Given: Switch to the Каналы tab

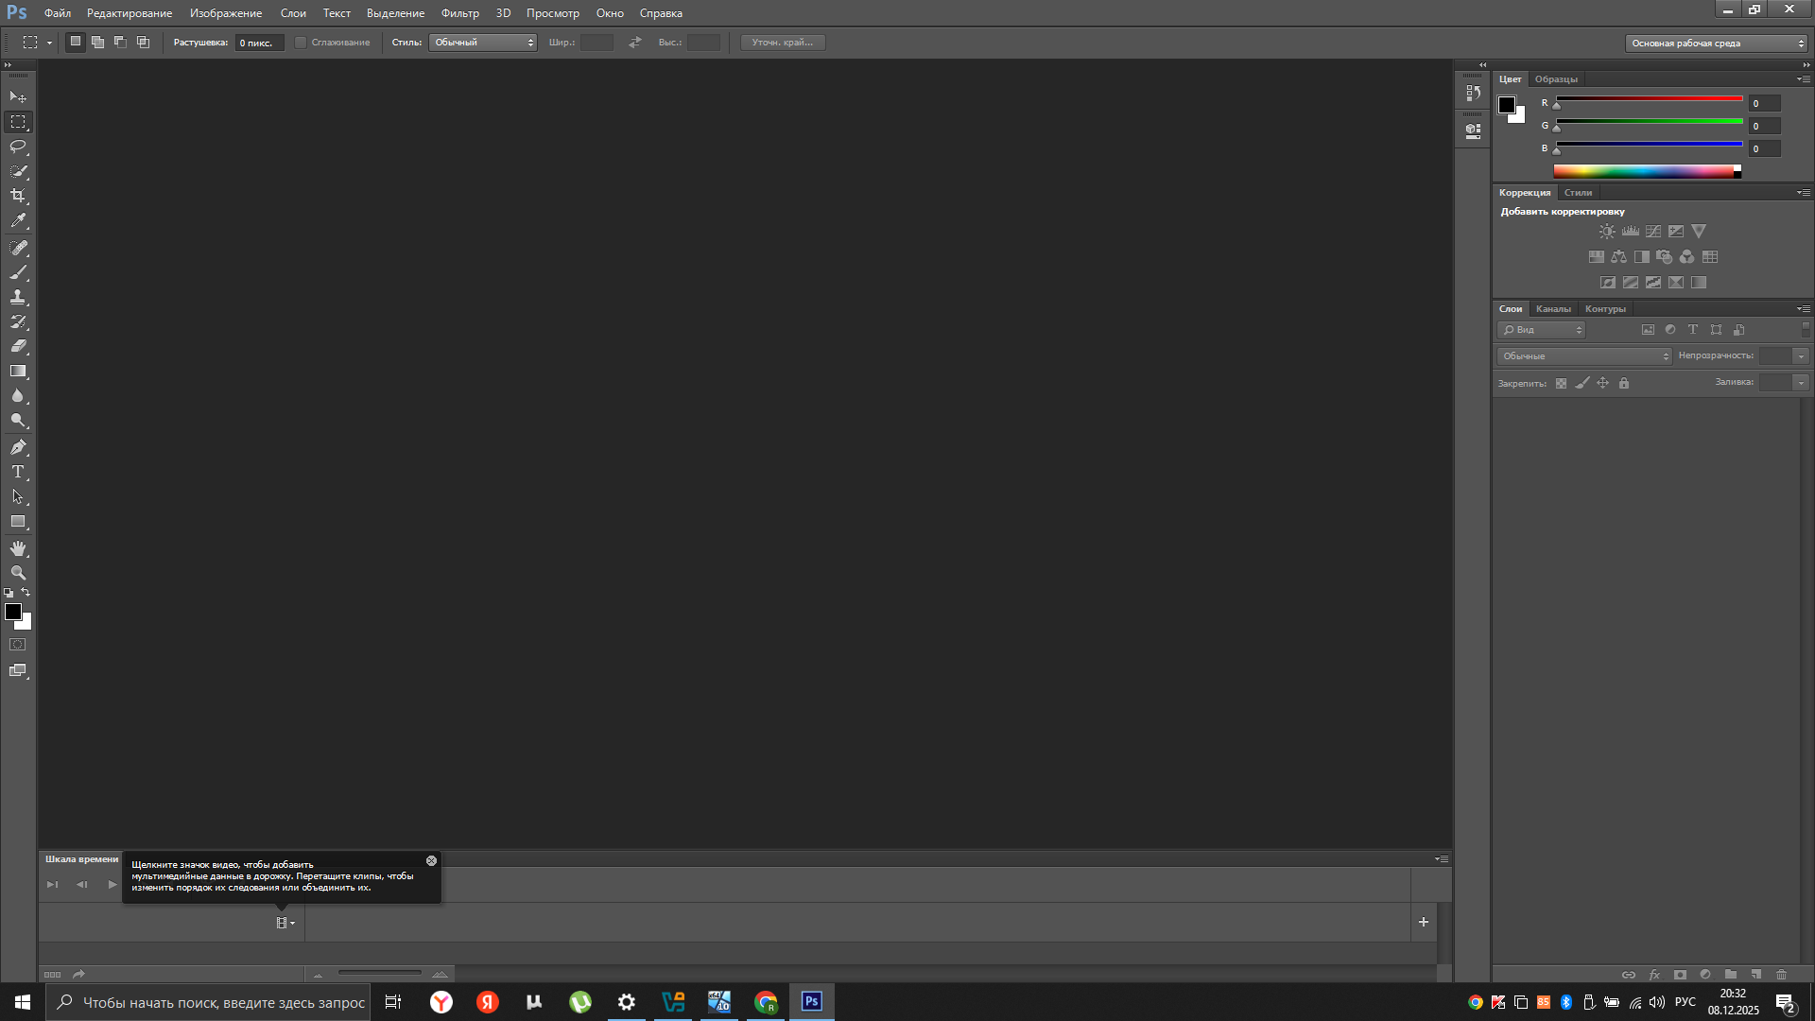Looking at the screenshot, I should (x=1553, y=309).
